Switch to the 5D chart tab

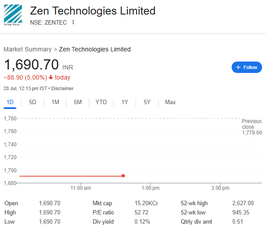33,102
